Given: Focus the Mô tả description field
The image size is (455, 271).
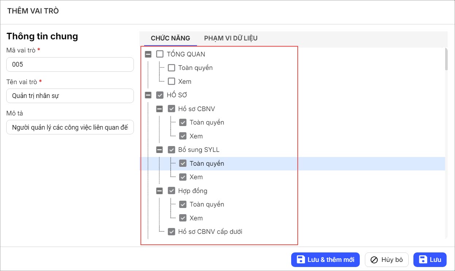Looking at the screenshot, I should (70, 127).
